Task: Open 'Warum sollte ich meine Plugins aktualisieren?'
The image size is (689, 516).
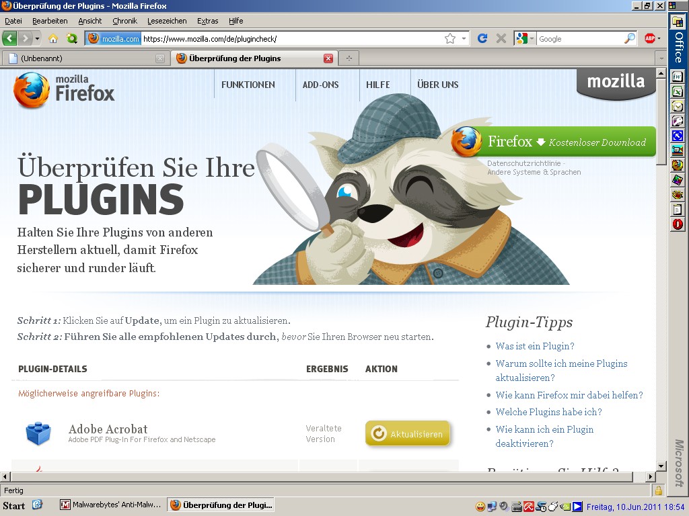Action: click(x=561, y=370)
